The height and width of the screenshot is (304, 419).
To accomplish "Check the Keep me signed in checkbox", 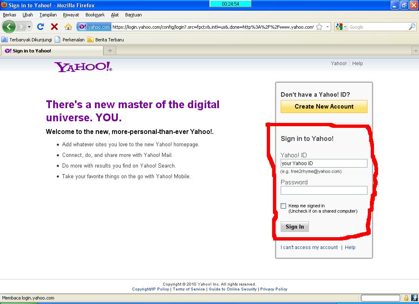I will 283,206.
